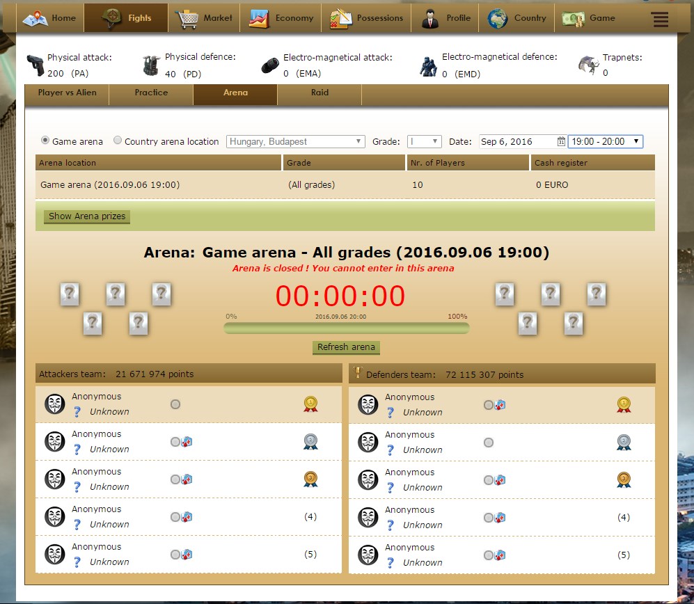Click the arena time progress bar

(346, 328)
